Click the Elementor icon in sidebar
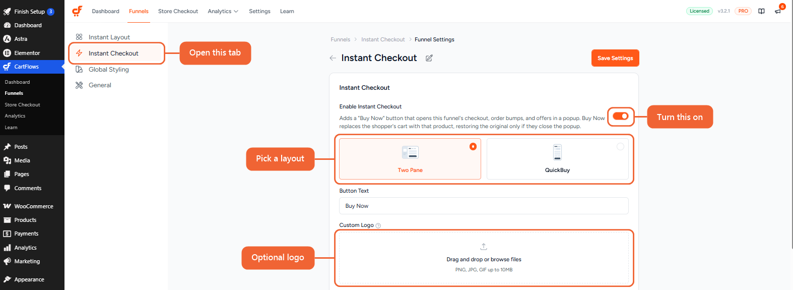The image size is (793, 290). (x=7, y=53)
